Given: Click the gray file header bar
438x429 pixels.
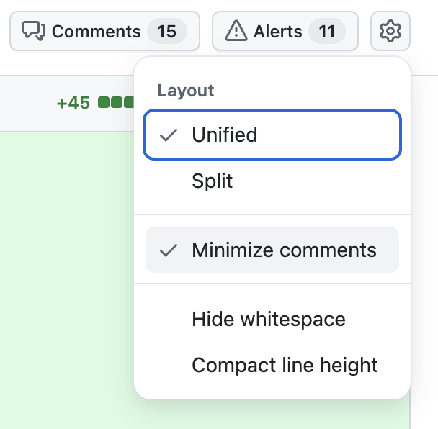Looking at the screenshot, I should [67, 103].
